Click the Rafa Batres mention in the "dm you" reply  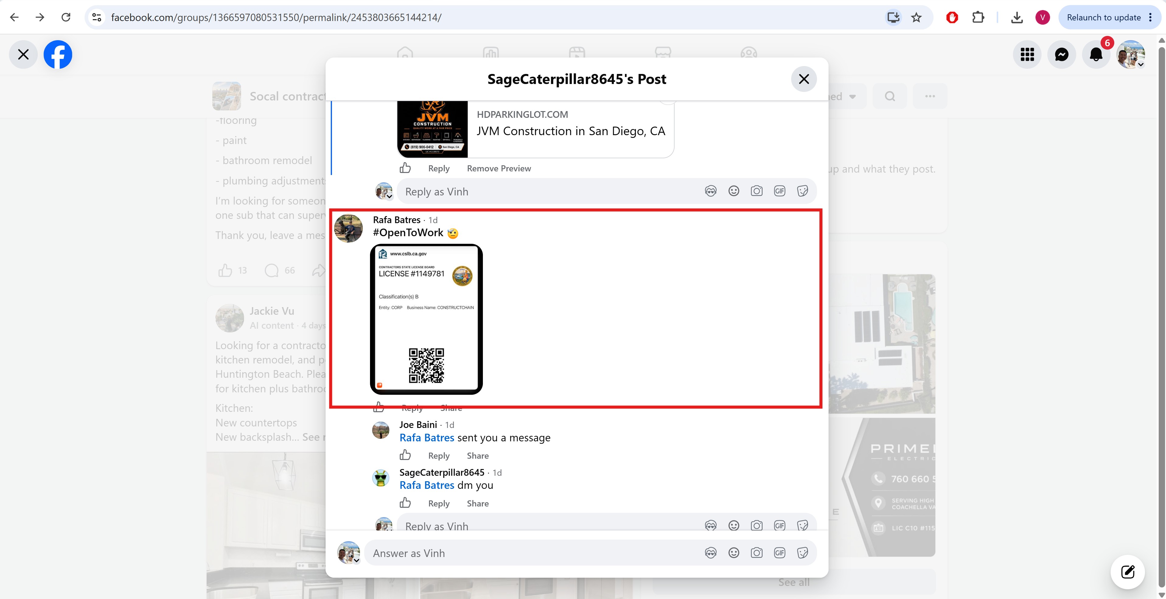(427, 485)
